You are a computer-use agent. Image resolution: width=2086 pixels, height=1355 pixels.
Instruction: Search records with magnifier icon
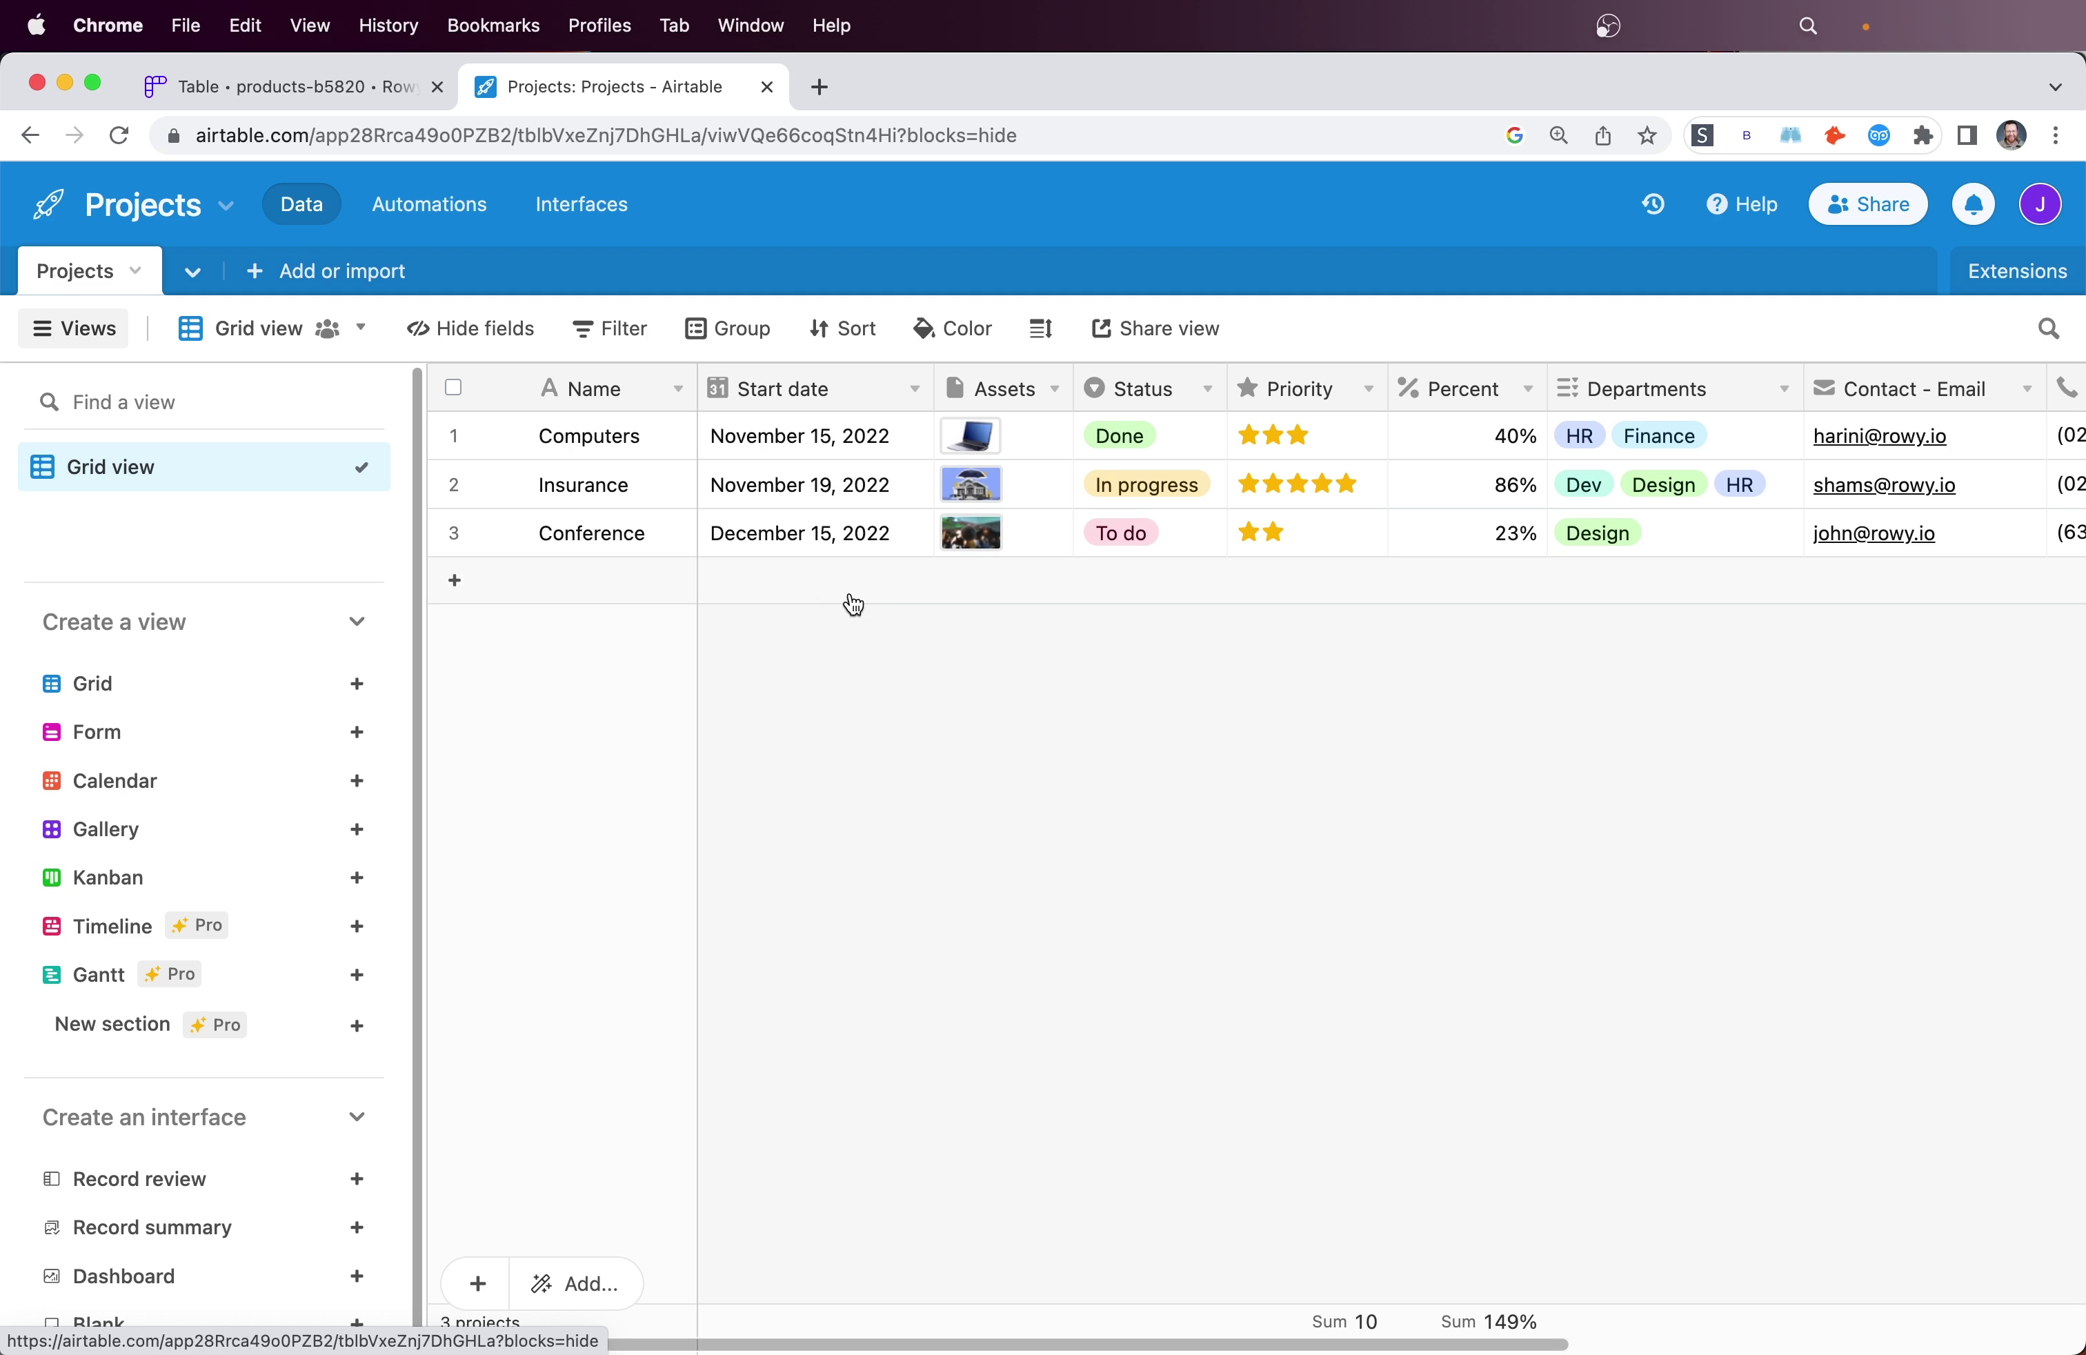coord(2048,330)
